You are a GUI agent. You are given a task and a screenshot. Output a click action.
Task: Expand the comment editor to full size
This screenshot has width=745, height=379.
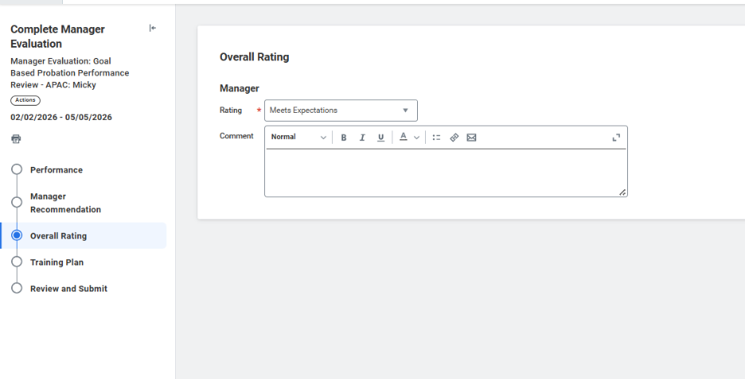(x=616, y=137)
